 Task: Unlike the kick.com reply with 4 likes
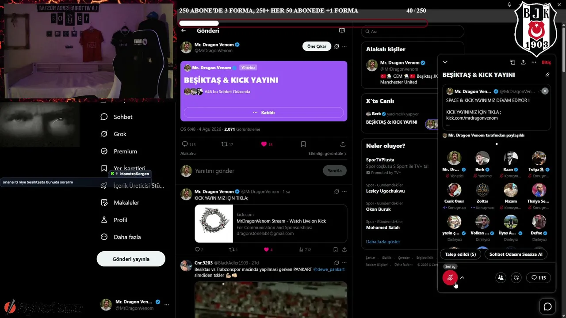click(268, 250)
